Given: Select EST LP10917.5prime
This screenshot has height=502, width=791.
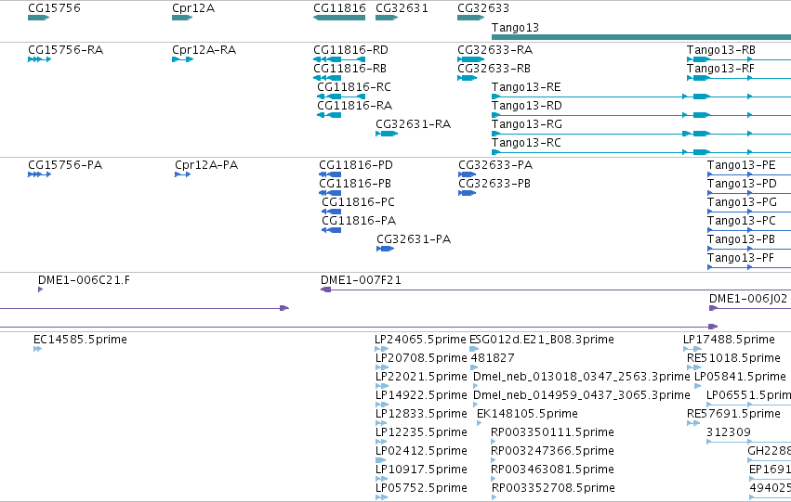Looking at the screenshot, I should tap(421, 470).
